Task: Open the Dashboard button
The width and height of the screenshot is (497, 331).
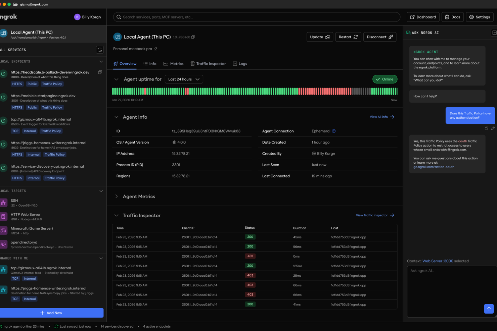Action: click(423, 17)
